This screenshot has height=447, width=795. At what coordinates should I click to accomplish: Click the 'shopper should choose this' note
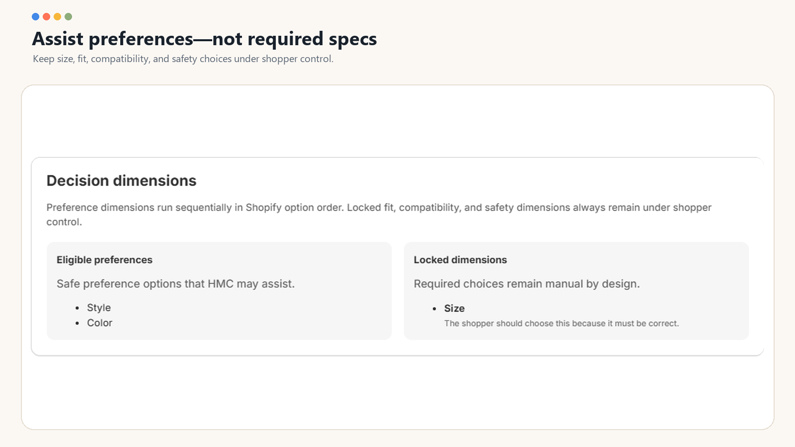(x=561, y=323)
